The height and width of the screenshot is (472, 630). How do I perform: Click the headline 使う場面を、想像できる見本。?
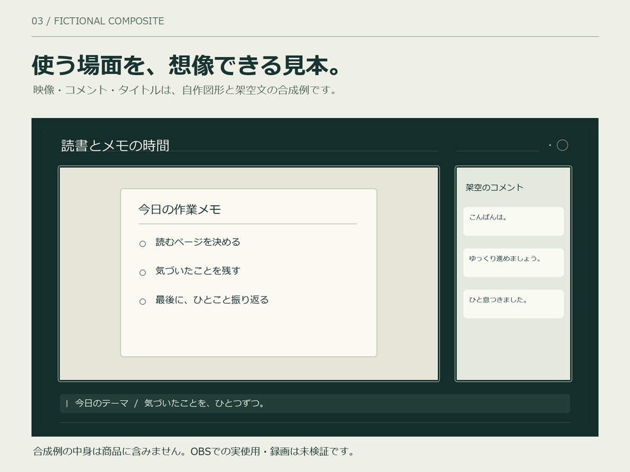click(x=186, y=65)
